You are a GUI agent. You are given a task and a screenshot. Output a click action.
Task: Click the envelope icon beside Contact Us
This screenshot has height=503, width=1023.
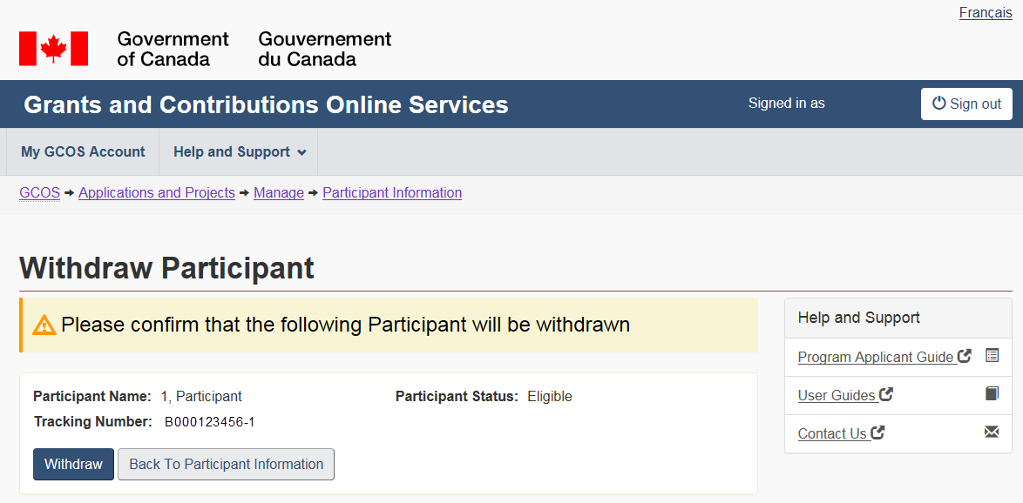tap(992, 432)
